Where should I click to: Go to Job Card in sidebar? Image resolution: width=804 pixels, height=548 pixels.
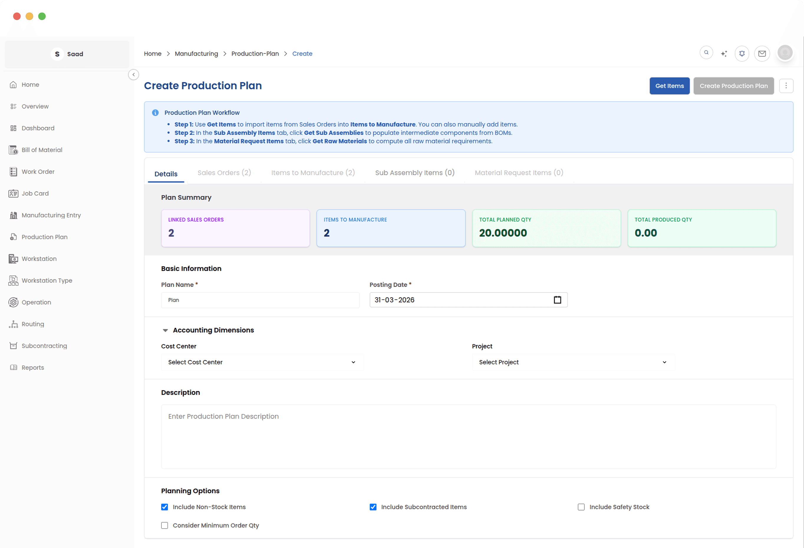click(35, 193)
